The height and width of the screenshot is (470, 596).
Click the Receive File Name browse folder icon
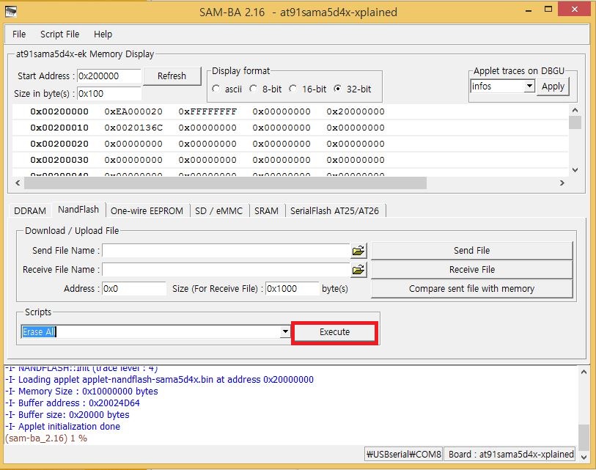pyautogui.click(x=358, y=270)
